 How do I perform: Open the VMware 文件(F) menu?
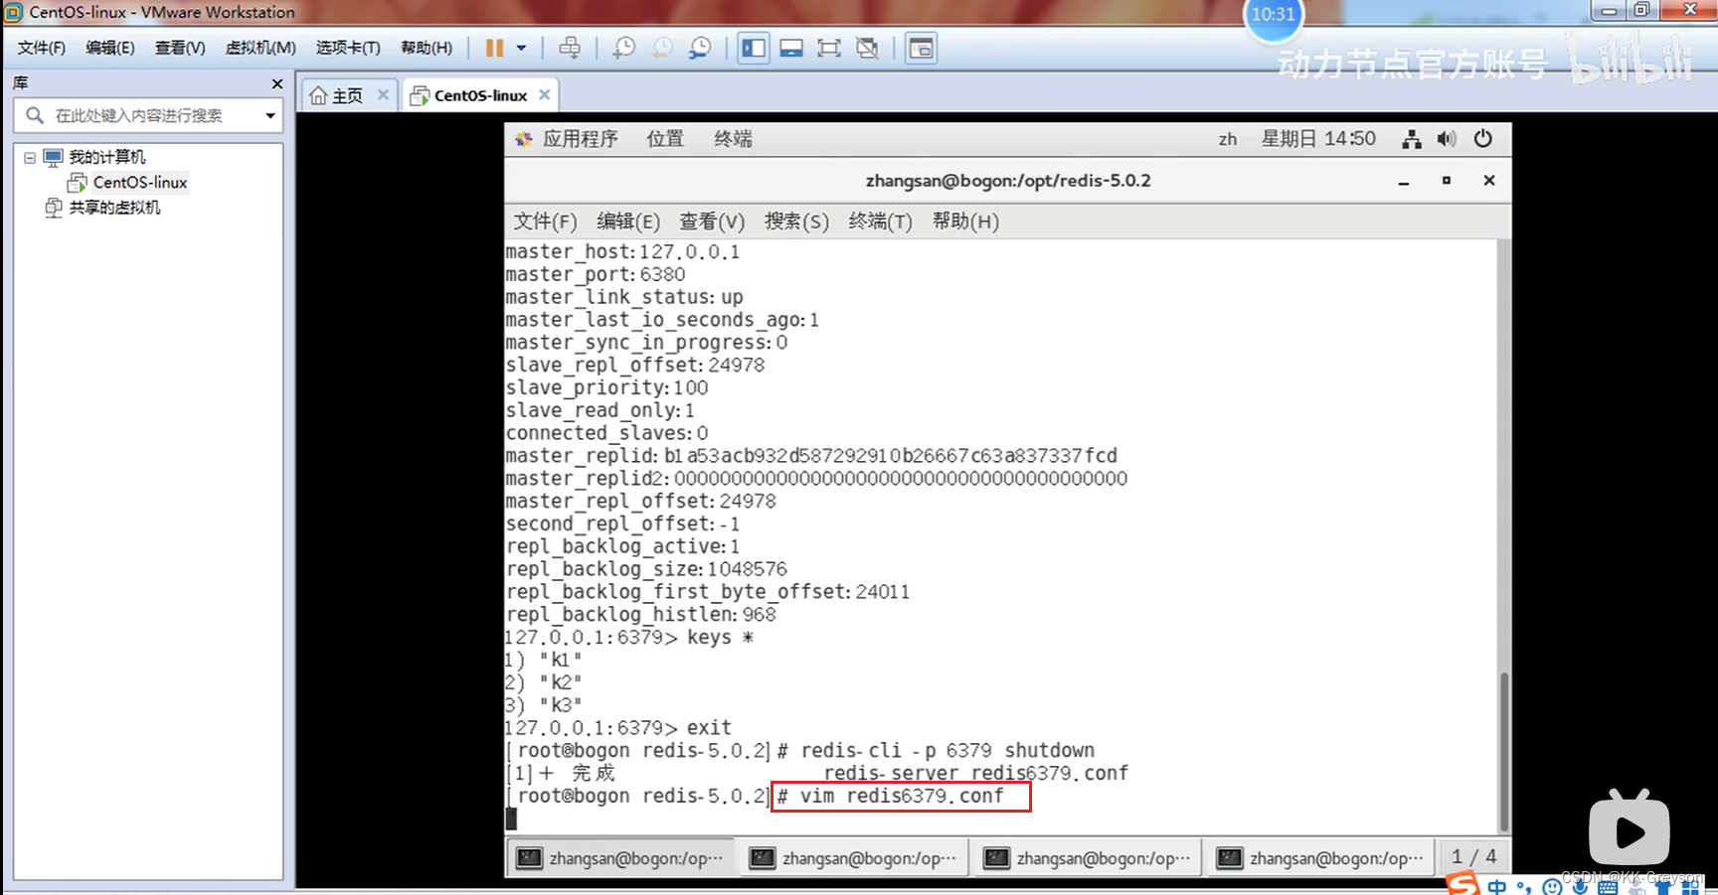pos(41,48)
